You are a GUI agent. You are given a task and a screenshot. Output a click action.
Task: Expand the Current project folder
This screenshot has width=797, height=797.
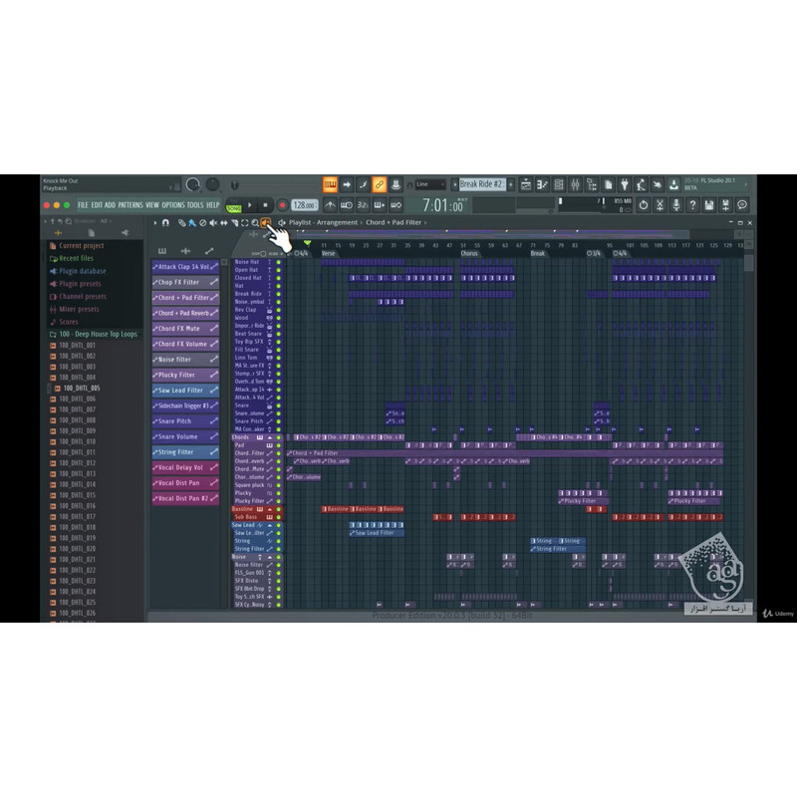77,245
